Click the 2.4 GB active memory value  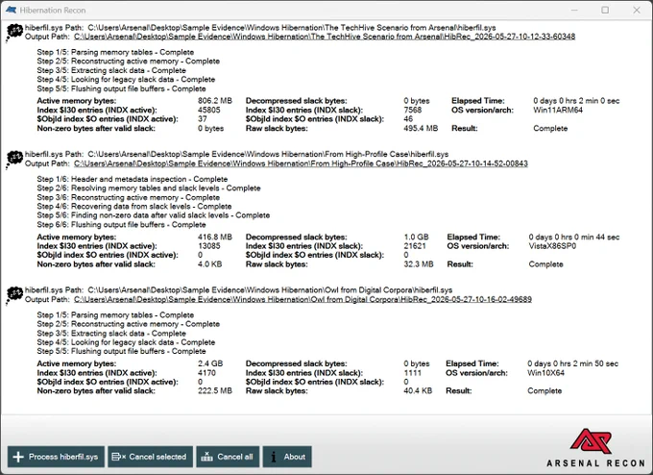[210, 363]
